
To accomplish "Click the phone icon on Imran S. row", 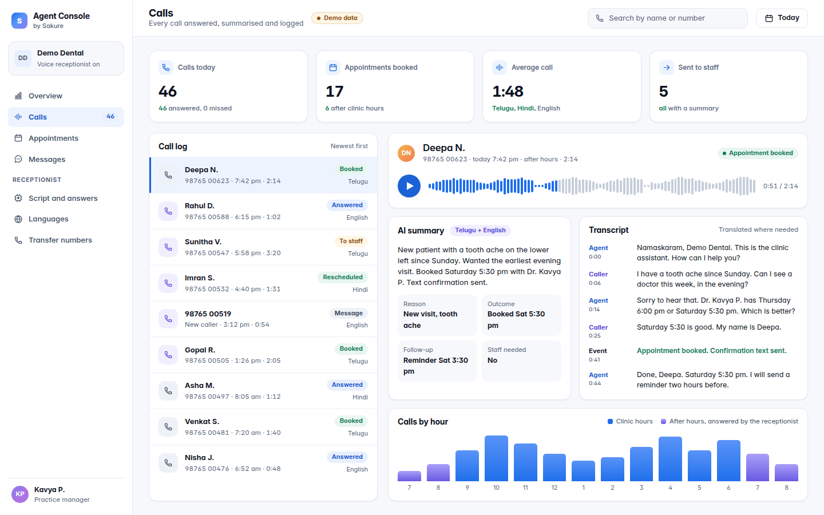I will [x=168, y=283].
